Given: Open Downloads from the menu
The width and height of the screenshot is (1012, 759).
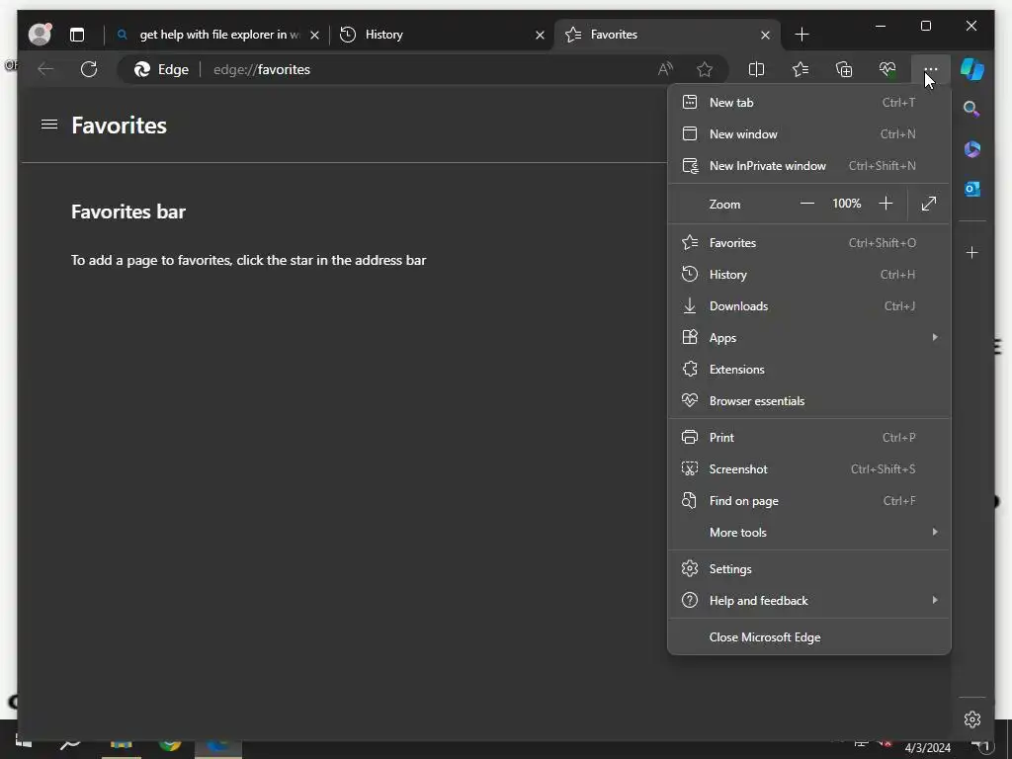Looking at the screenshot, I should (808, 306).
